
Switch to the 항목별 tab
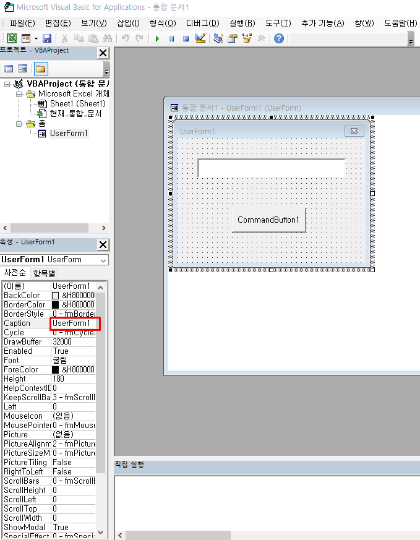pos(44,273)
